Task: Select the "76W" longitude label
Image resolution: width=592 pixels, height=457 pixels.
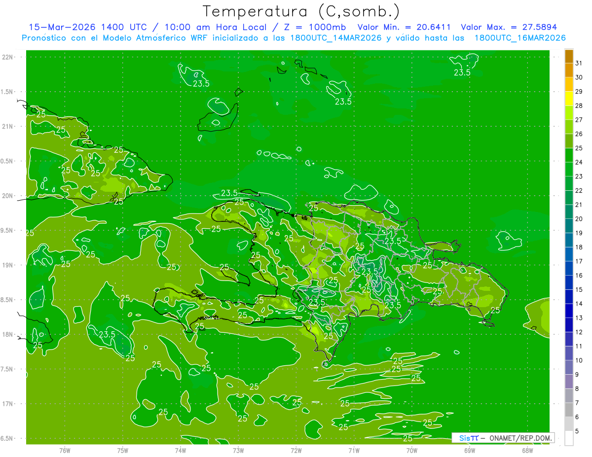Action: tap(65, 450)
